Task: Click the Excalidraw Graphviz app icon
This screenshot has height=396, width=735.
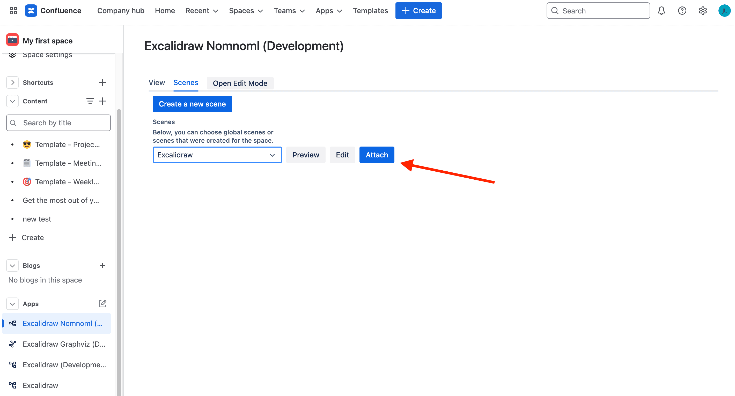Action: pos(13,344)
